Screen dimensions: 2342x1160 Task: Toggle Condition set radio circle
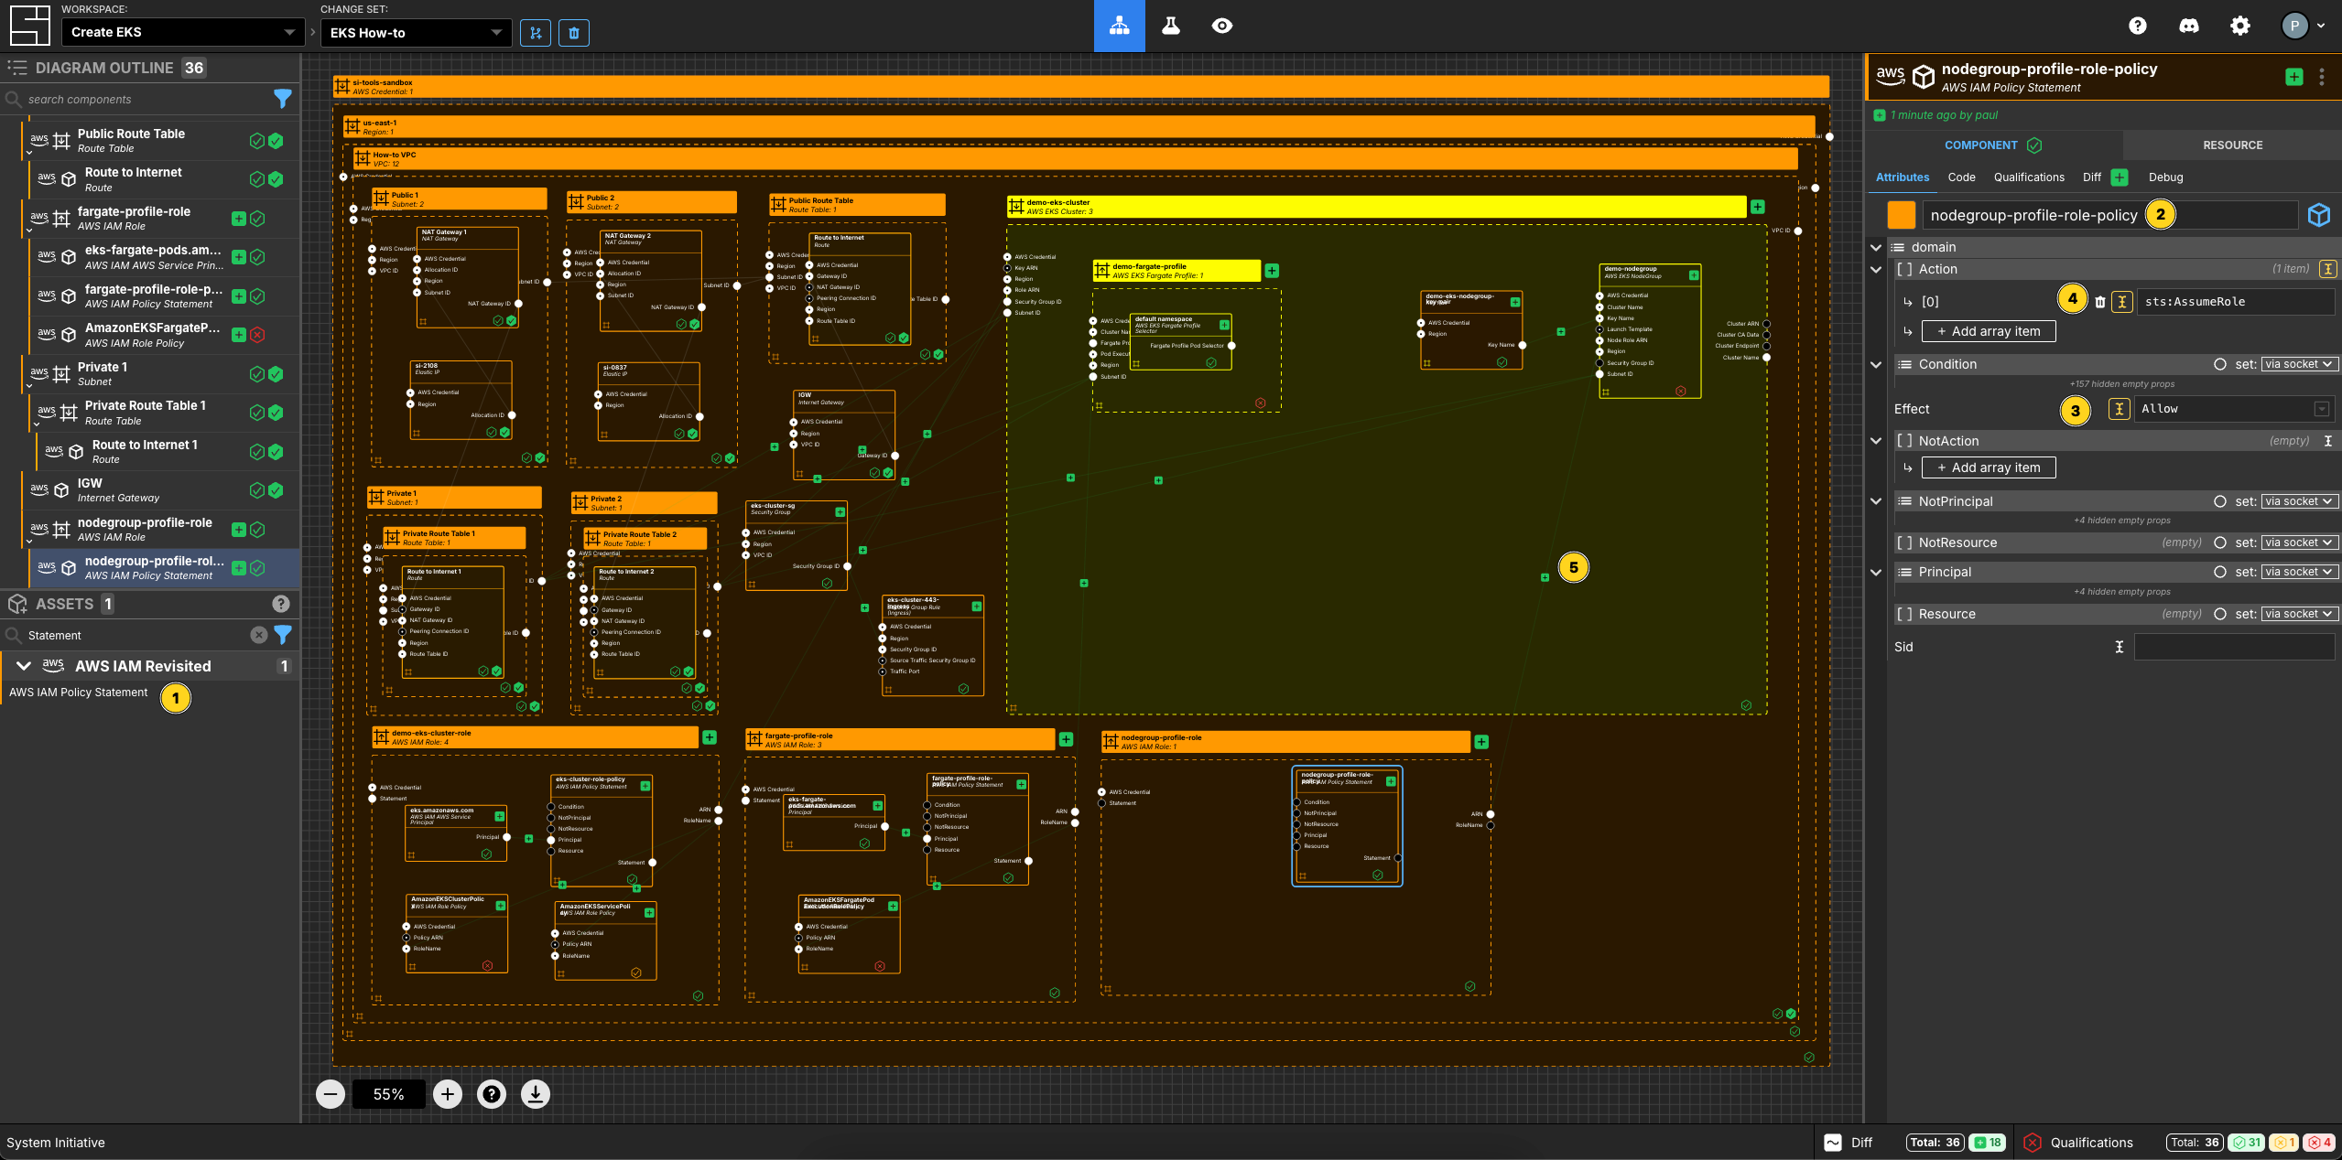(x=2220, y=364)
